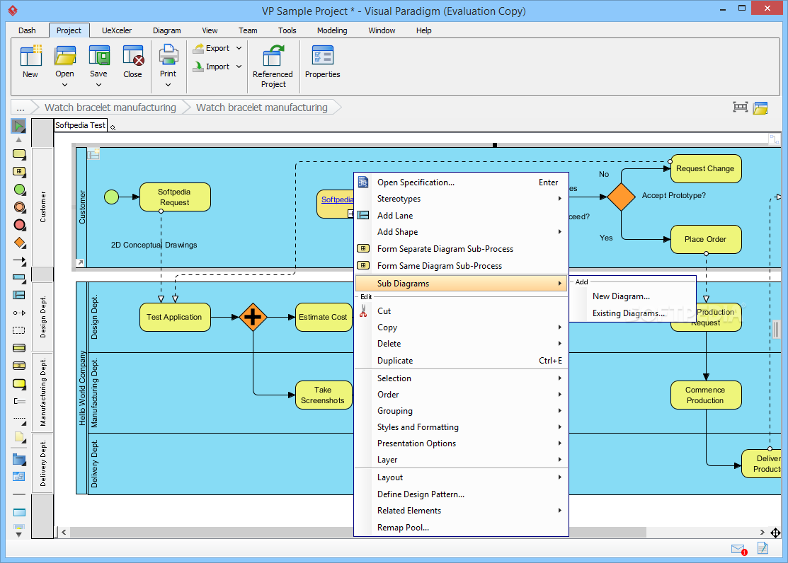The height and width of the screenshot is (563, 788).
Task: Select the Data Object note tool
Action: [18, 436]
